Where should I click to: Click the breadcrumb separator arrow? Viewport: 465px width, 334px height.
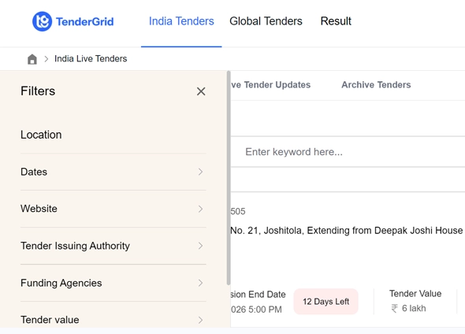(x=46, y=59)
